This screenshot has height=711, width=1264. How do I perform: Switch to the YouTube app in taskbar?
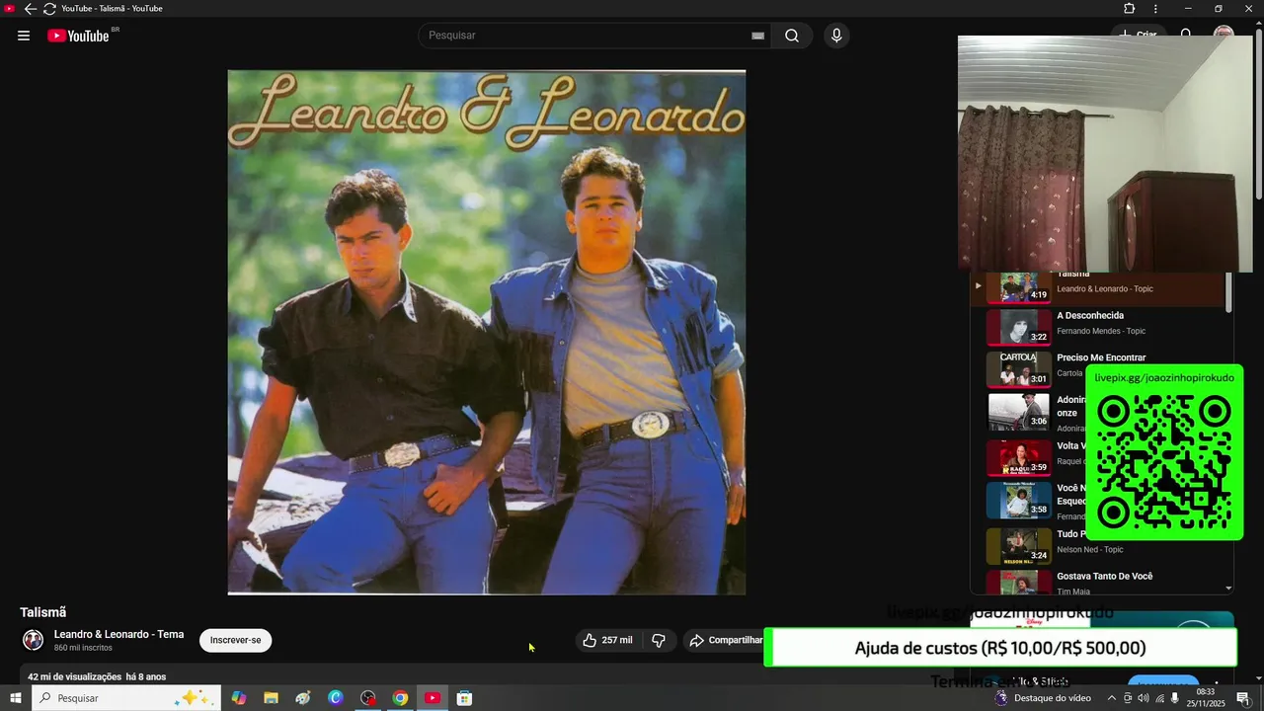(x=433, y=698)
